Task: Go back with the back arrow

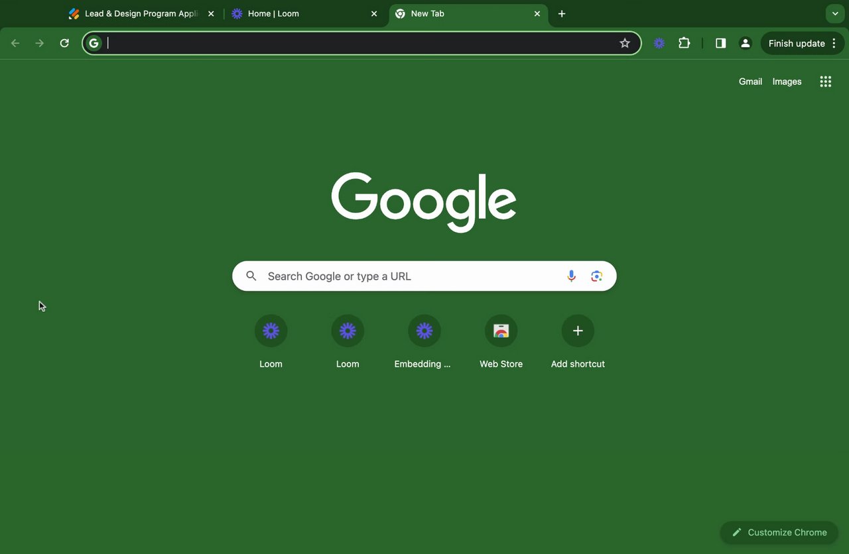Action: 15,43
